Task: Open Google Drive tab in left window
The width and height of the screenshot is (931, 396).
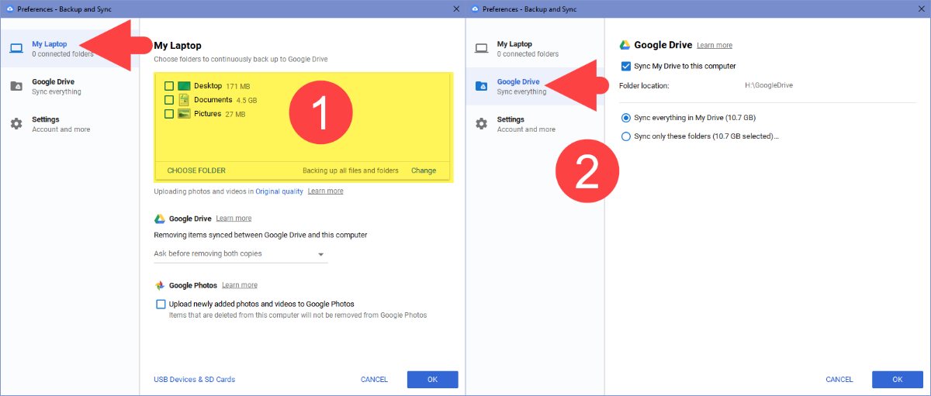Action: coord(70,86)
